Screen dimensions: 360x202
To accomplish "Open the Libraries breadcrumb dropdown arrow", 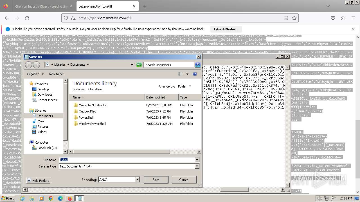I will click(x=68, y=65).
